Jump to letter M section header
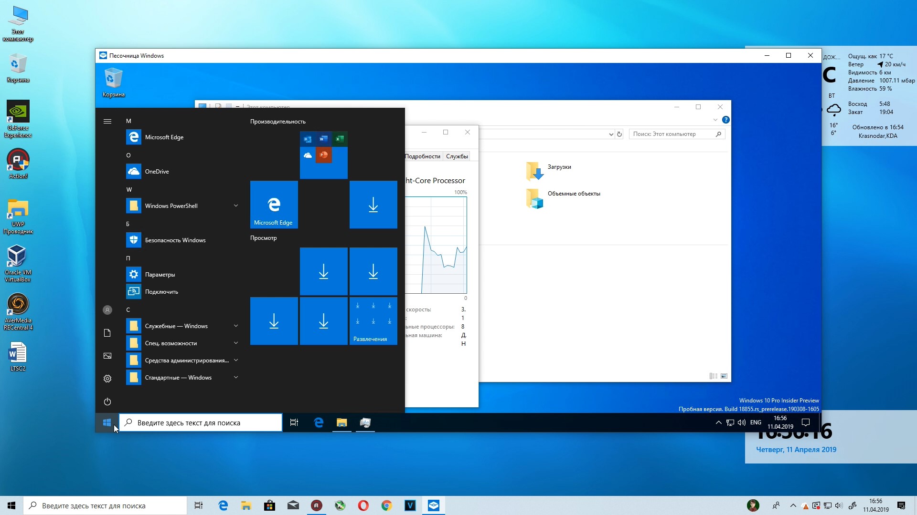The height and width of the screenshot is (515, 917). tap(128, 121)
